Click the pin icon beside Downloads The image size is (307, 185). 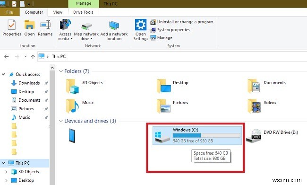tap(46, 83)
